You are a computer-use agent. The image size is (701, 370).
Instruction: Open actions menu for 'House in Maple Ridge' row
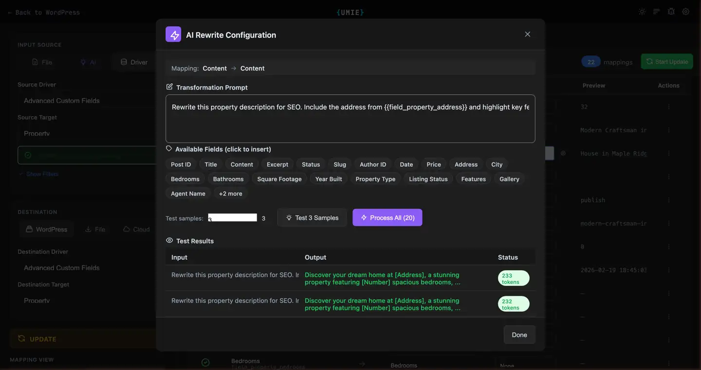click(x=668, y=153)
